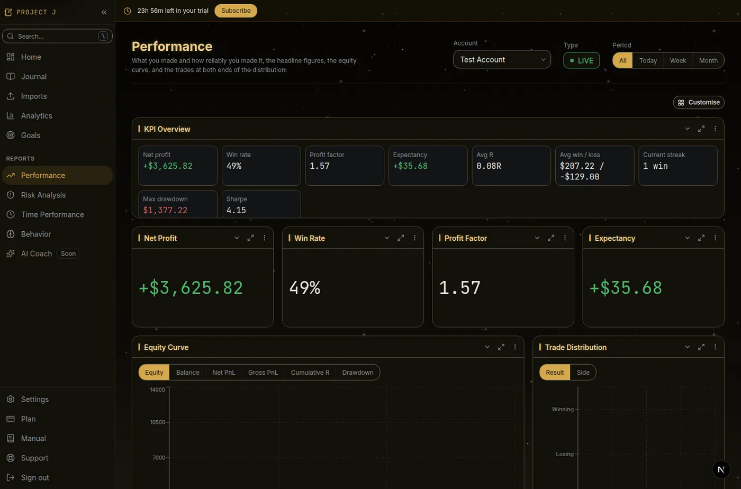The image size is (741, 489).
Task: Navigate to the Journal page
Action: 57,77
